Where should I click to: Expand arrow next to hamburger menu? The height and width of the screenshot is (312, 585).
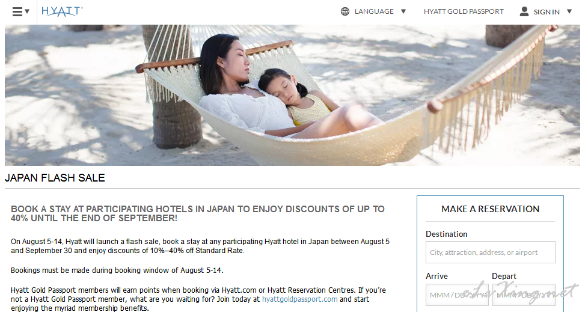[27, 11]
